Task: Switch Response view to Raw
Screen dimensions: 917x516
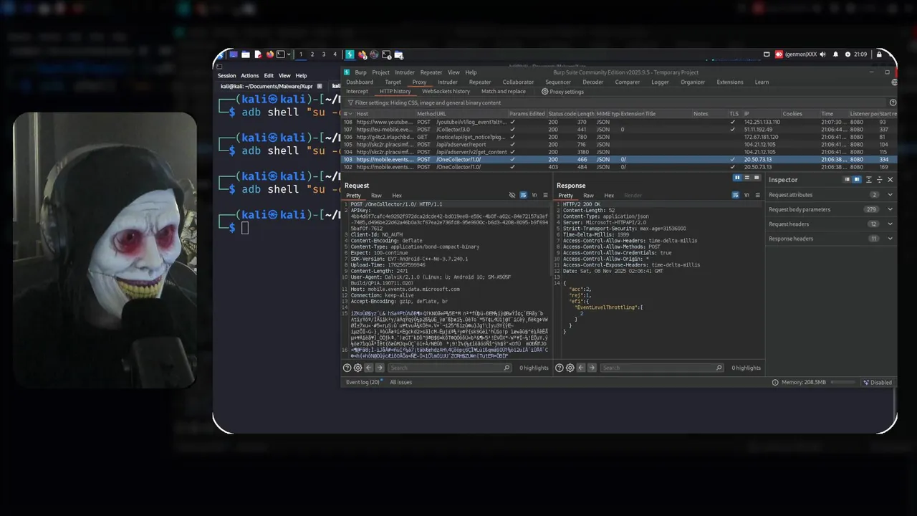Action: point(588,196)
